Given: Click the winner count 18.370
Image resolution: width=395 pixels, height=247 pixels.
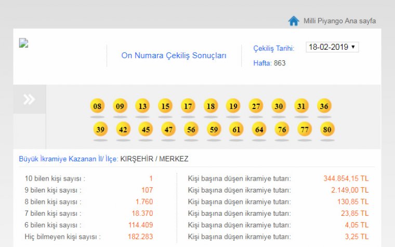Looking at the screenshot, I should pyautogui.click(x=142, y=213).
